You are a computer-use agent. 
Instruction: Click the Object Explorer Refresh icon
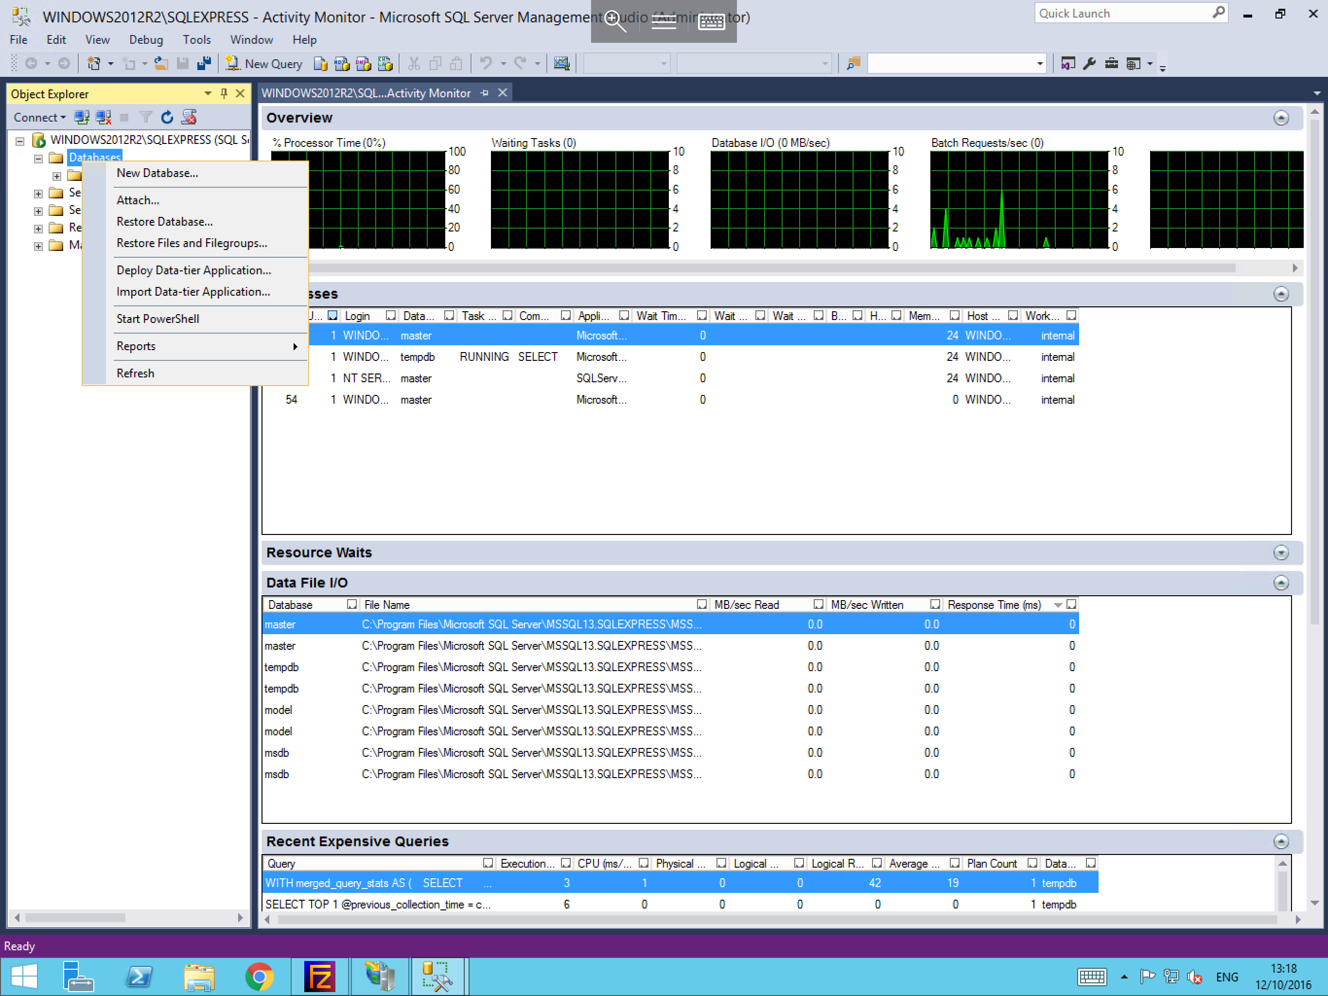tap(167, 118)
